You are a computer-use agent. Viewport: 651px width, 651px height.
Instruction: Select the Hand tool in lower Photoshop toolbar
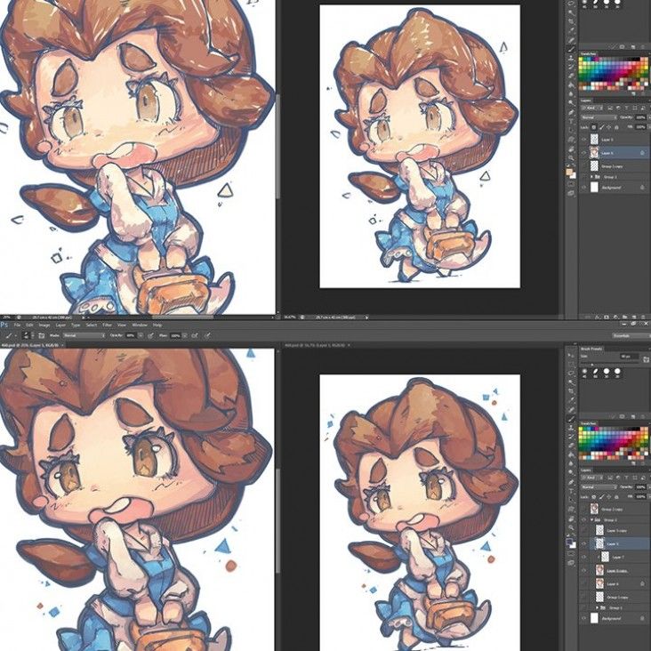571,519
